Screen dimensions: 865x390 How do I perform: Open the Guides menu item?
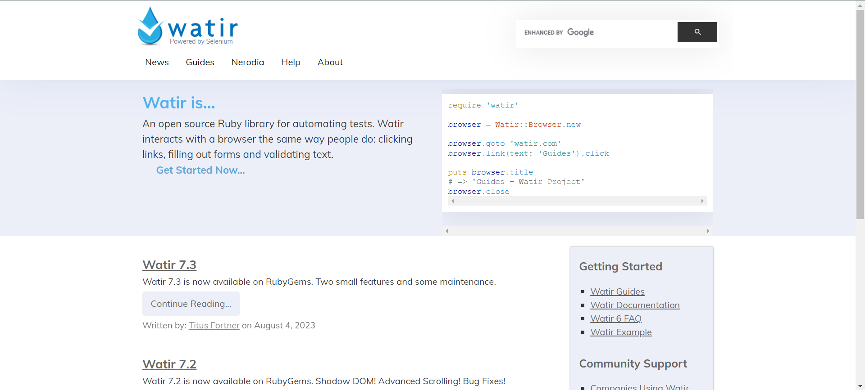200,62
